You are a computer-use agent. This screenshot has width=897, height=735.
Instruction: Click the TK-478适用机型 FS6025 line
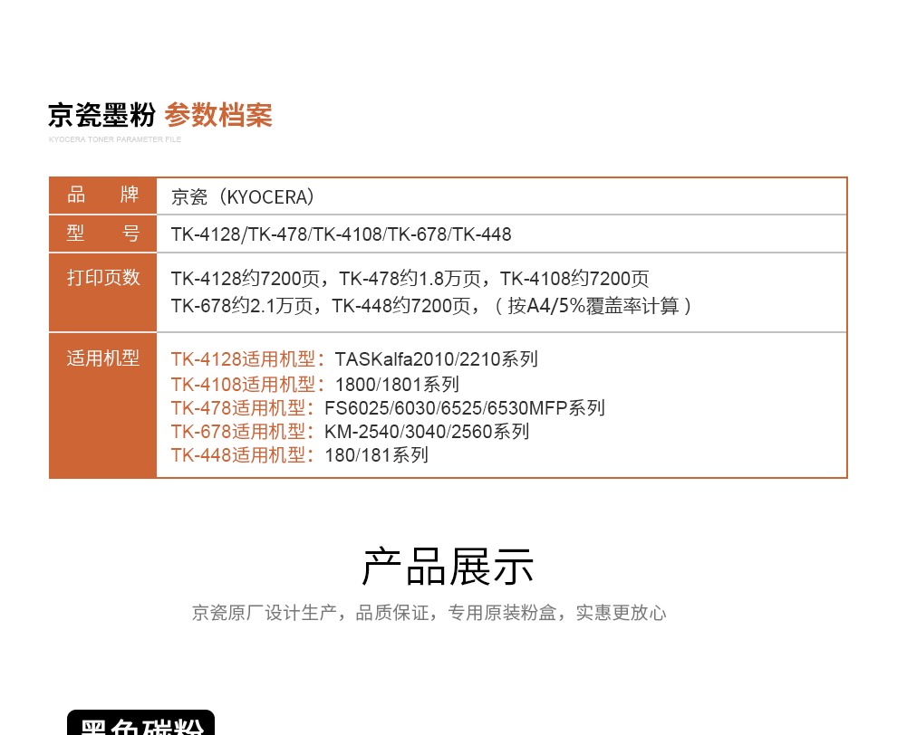point(388,408)
